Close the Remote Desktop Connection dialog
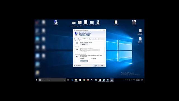The width and height of the screenshot is (179, 101). click(x=104, y=30)
